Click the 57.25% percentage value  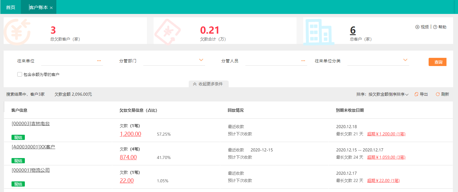164,134
